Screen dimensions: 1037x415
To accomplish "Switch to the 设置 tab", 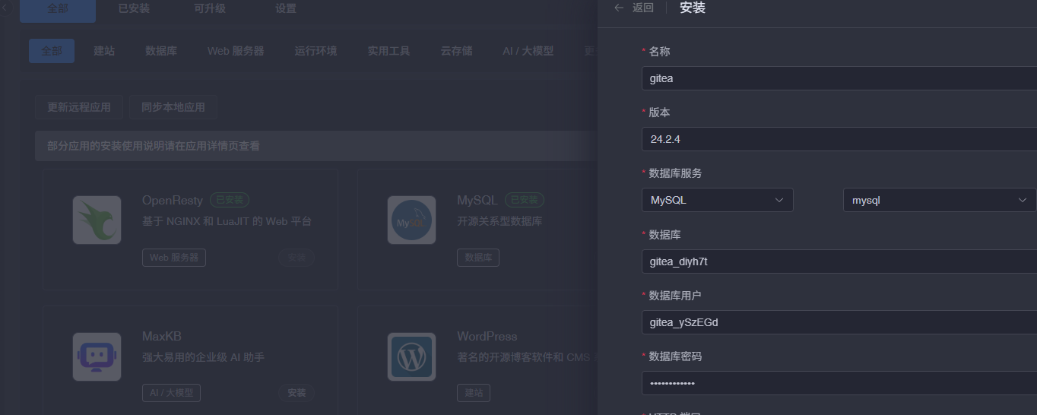I will 286,9.
